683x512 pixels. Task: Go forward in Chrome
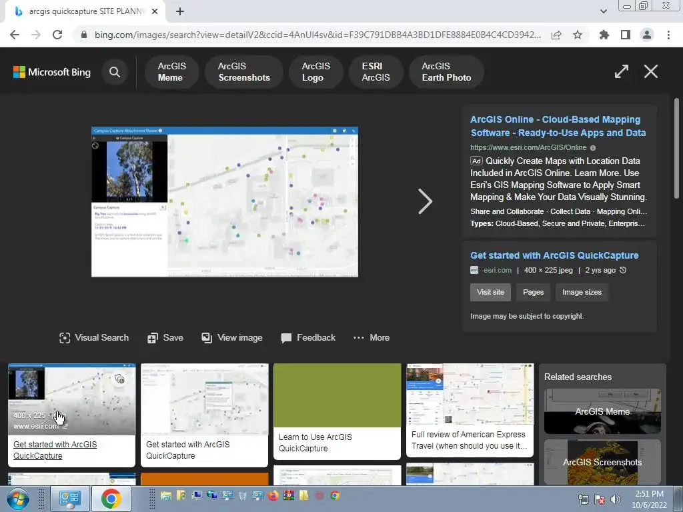[x=36, y=35]
